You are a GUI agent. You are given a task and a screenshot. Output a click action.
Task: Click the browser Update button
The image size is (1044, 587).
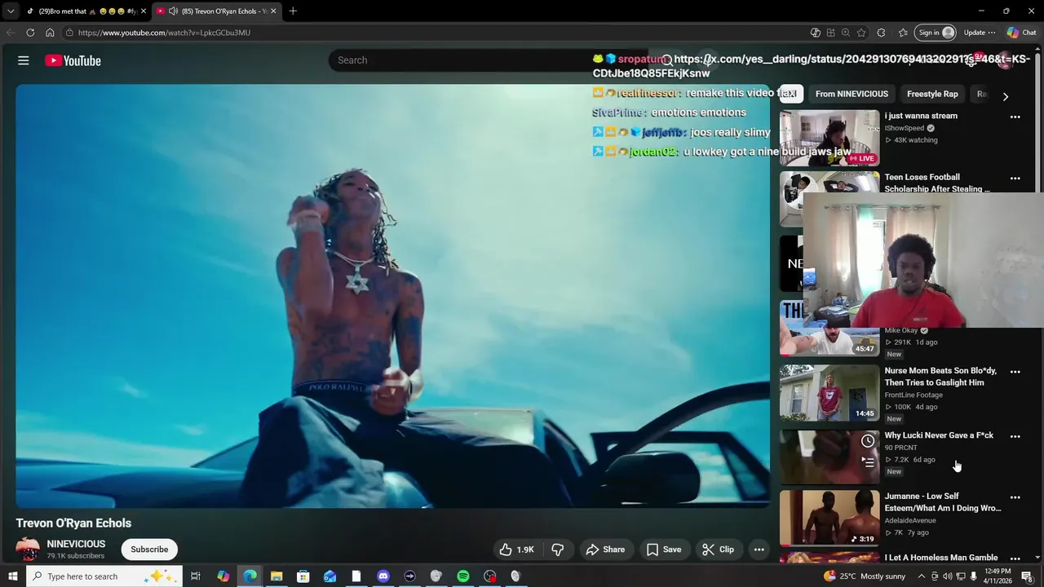point(974,33)
